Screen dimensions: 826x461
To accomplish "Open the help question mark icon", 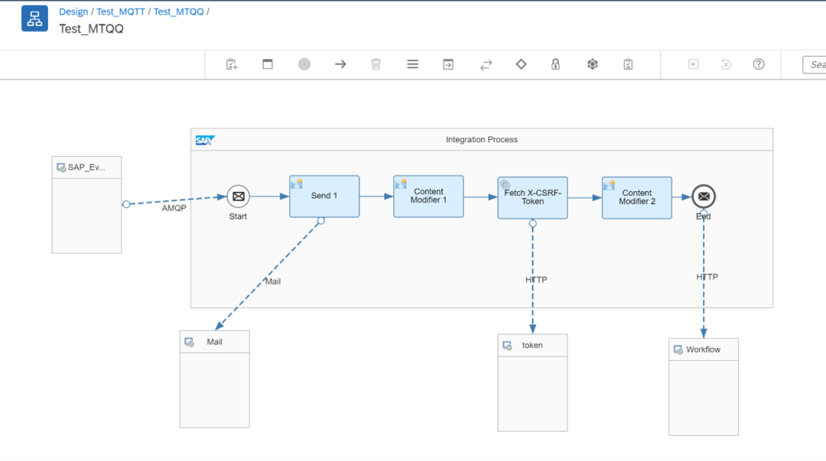I will [759, 64].
